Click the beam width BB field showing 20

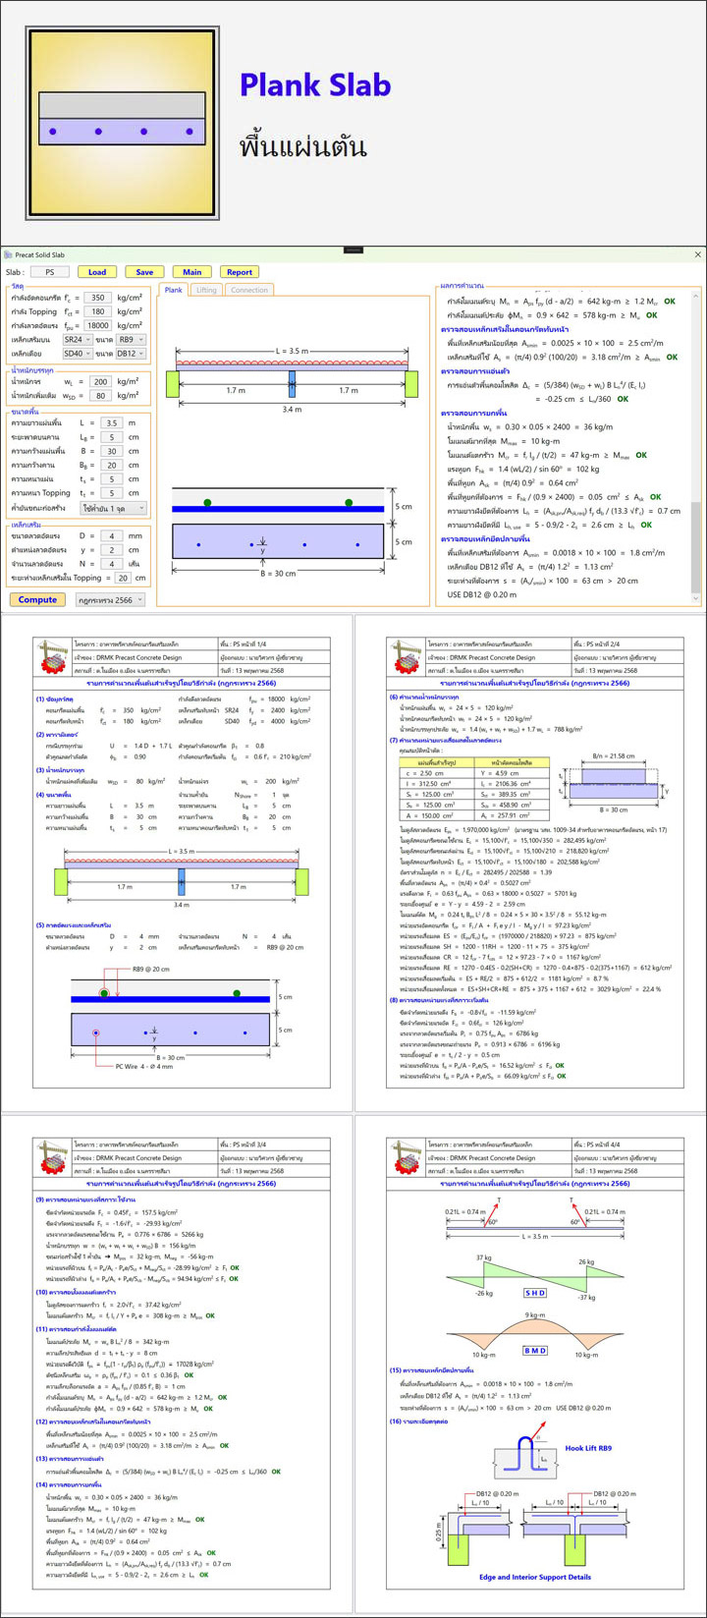pyautogui.click(x=114, y=466)
